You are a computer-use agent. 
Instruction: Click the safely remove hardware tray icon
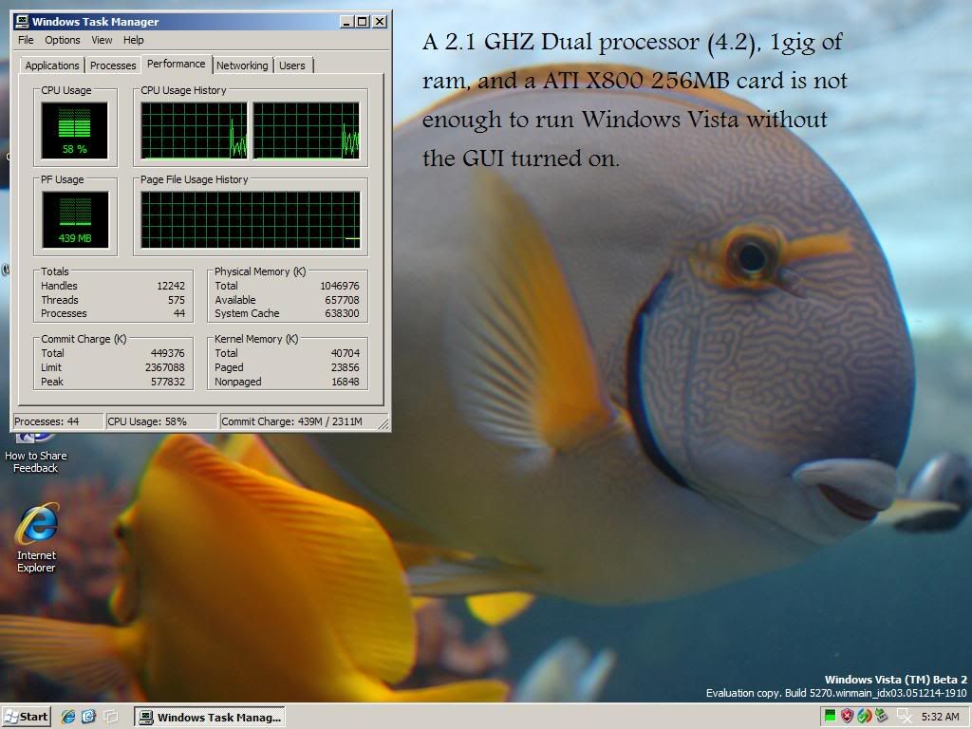tap(882, 717)
